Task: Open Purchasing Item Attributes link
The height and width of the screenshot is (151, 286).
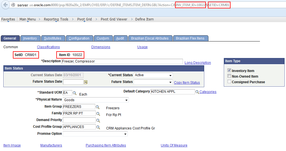Action: pyautogui.click(x=106, y=145)
